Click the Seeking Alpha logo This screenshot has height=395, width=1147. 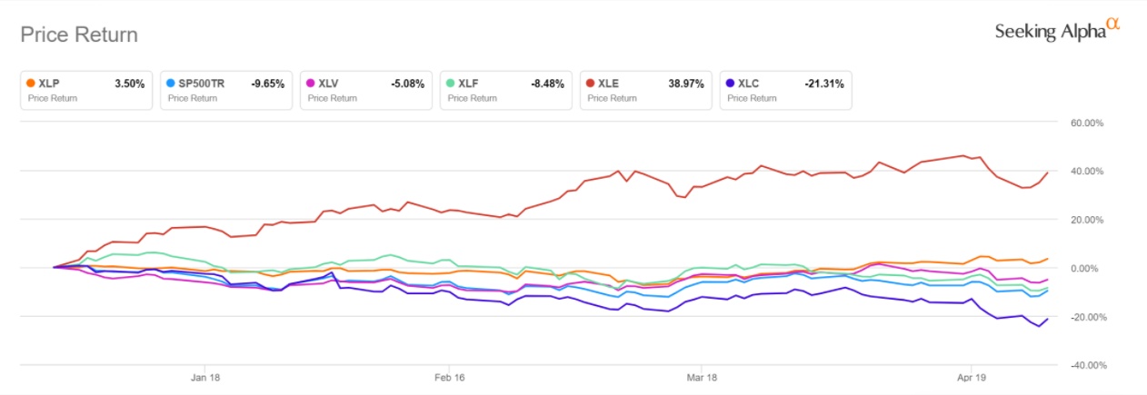point(1057,30)
